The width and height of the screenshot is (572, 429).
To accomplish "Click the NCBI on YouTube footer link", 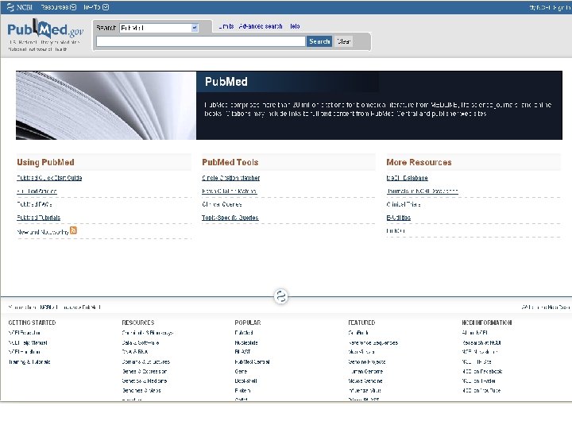I will (481, 390).
